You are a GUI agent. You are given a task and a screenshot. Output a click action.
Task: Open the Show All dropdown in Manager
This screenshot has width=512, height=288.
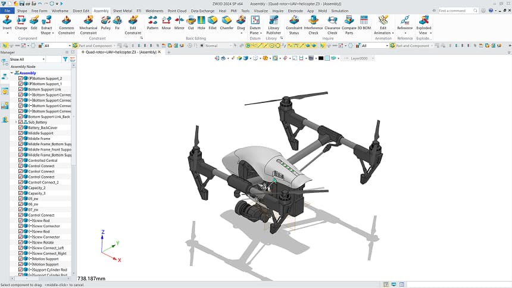[x=35, y=60]
